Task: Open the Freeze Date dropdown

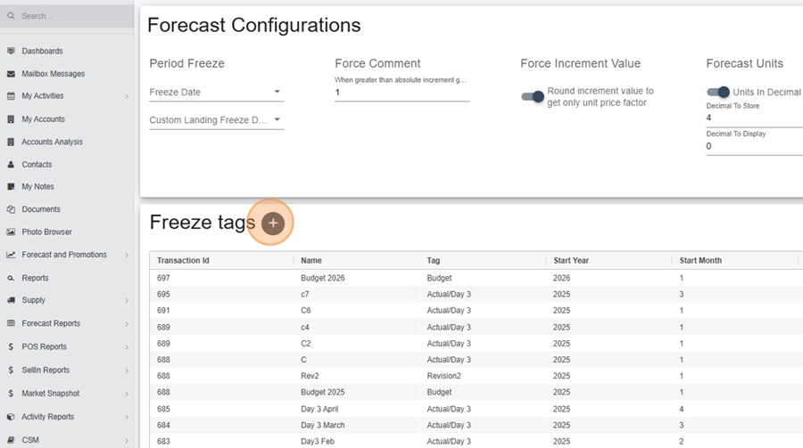Action: (217, 92)
